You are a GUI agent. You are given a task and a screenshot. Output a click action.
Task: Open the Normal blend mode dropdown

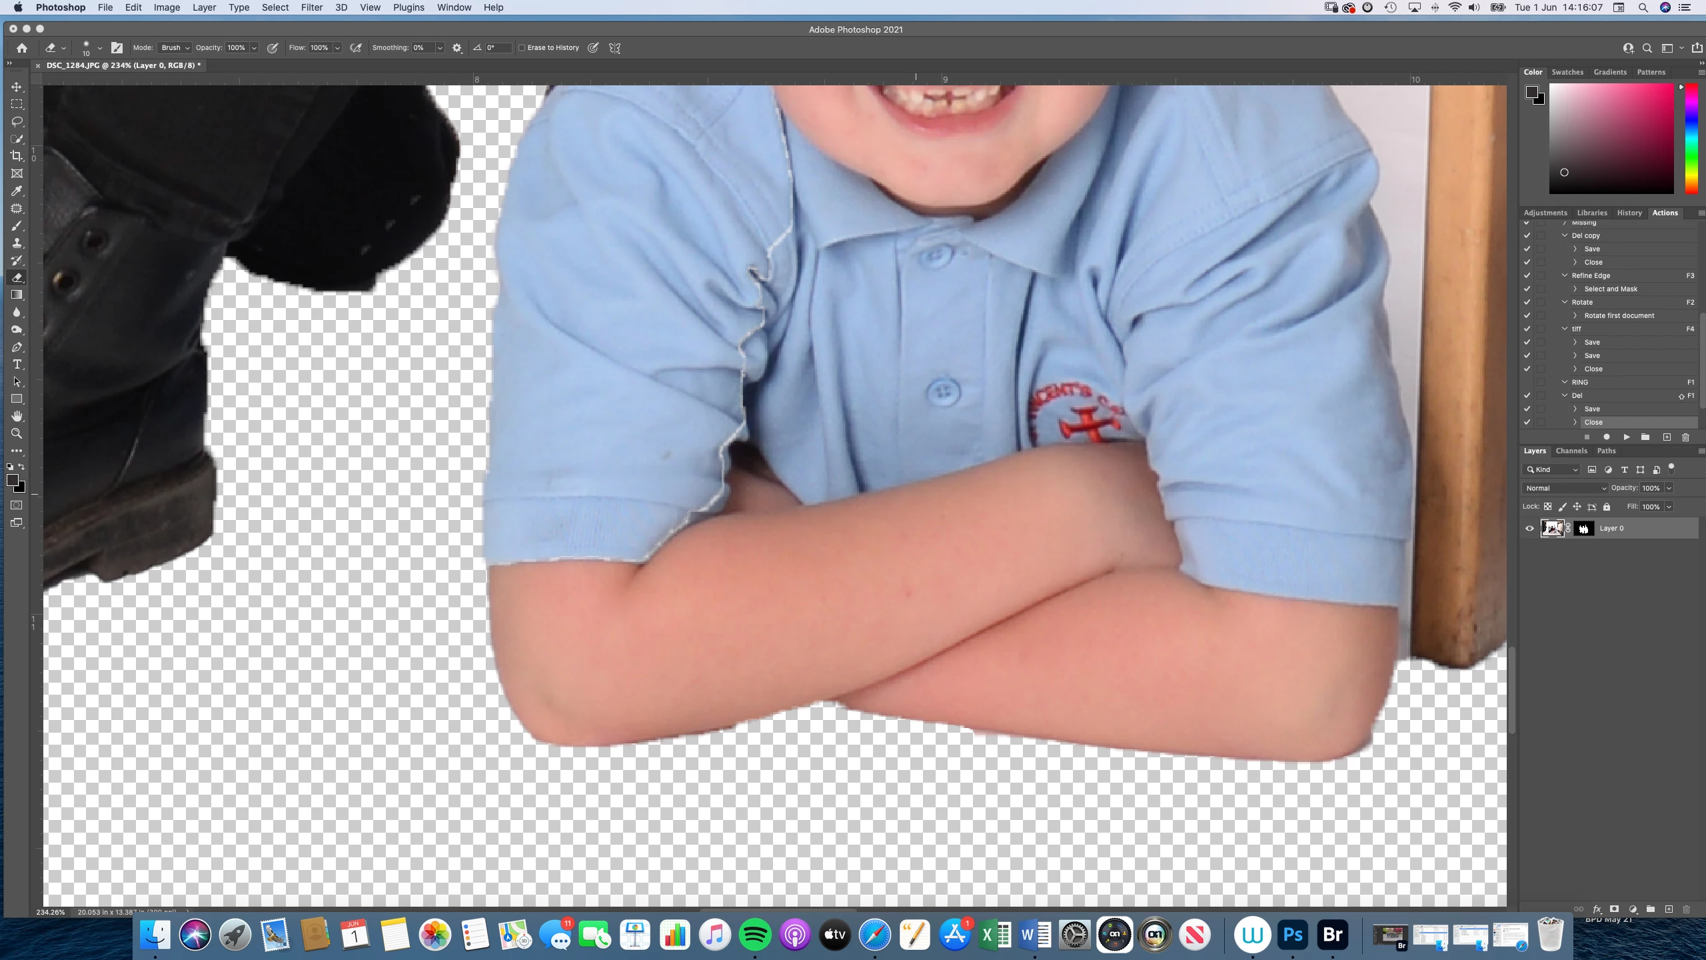1564,488
